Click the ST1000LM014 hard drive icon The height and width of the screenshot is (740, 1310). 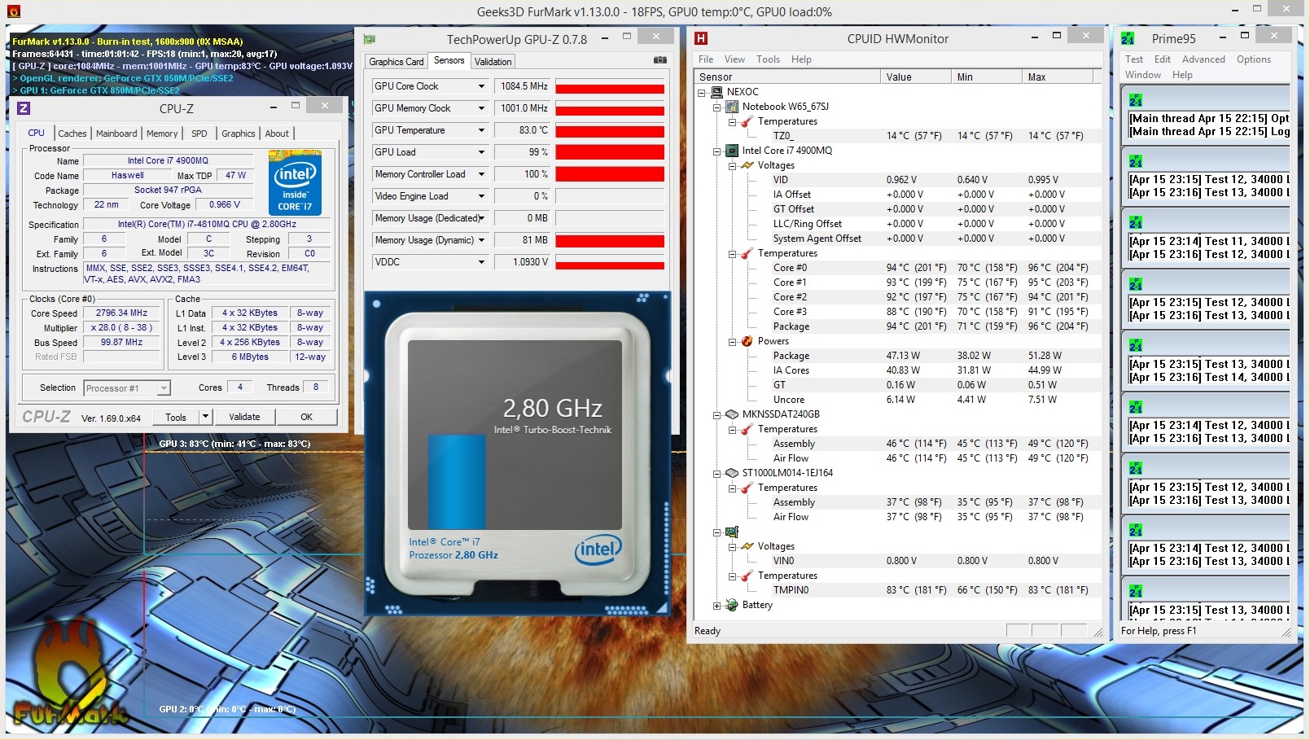(x=732, y=473)
